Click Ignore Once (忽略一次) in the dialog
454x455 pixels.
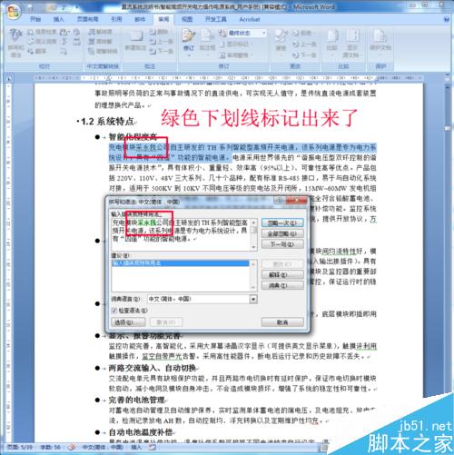pos(282,223)
